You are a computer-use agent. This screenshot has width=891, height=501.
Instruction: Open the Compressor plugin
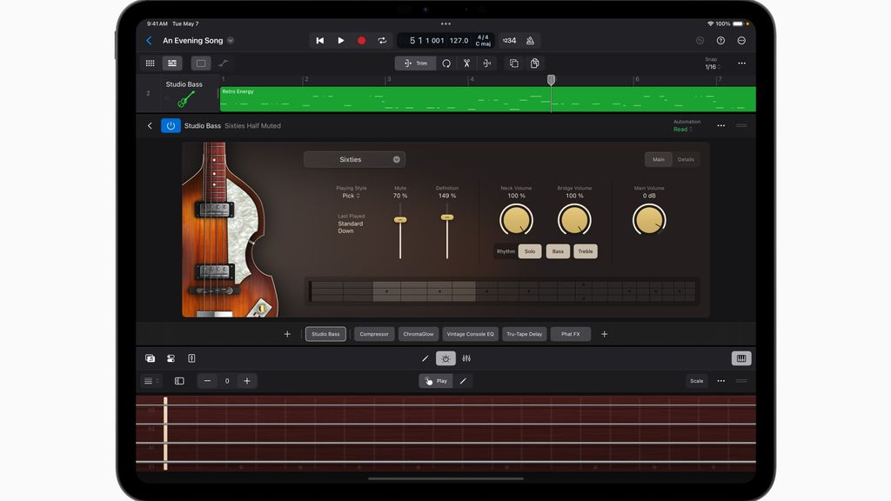[x=373, y=333]
